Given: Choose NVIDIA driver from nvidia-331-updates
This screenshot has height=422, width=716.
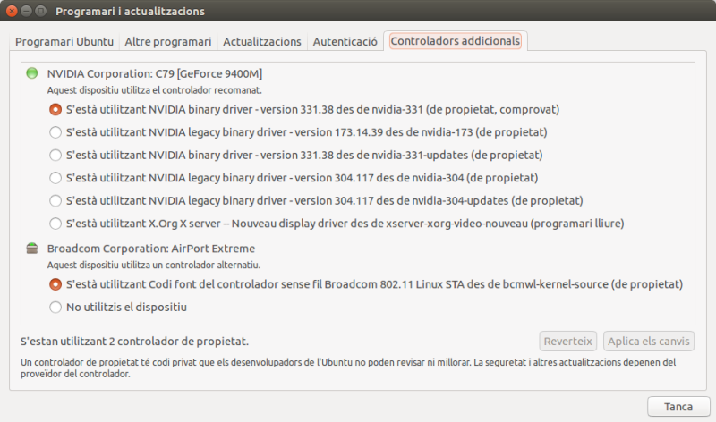Looking at the screenshot, I should (55, 155).
